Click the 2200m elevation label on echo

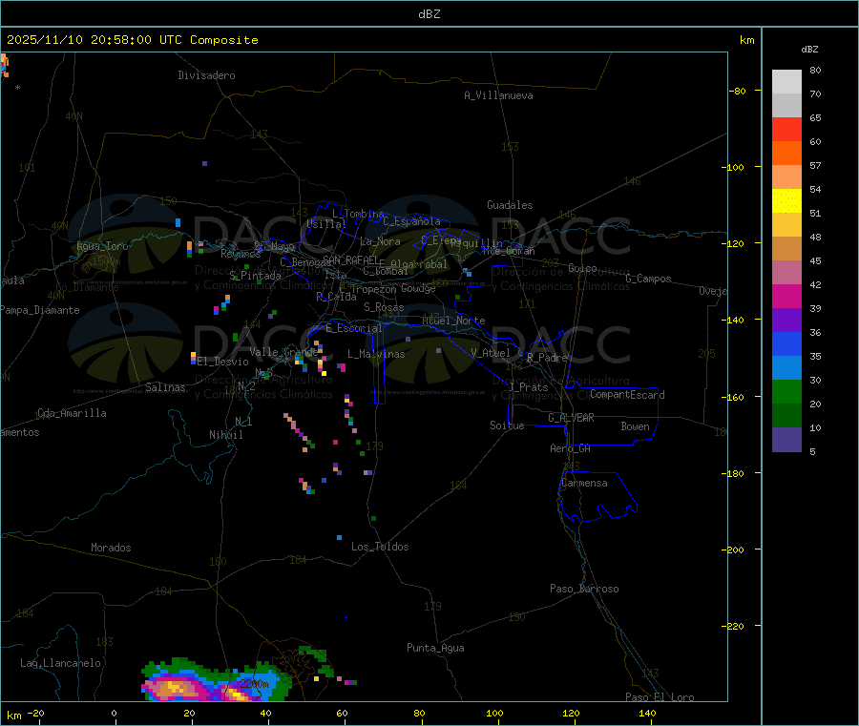(x=254, y=684)
